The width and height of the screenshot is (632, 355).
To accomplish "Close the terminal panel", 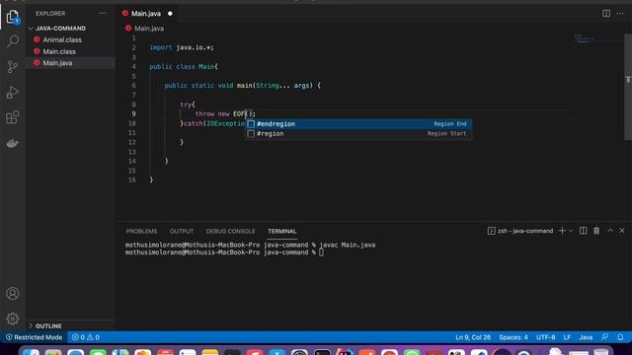I will tap(622, 231).
